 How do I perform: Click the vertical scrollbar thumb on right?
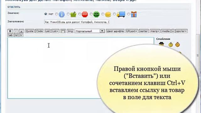pyautogui.click(x=198, y=55)
